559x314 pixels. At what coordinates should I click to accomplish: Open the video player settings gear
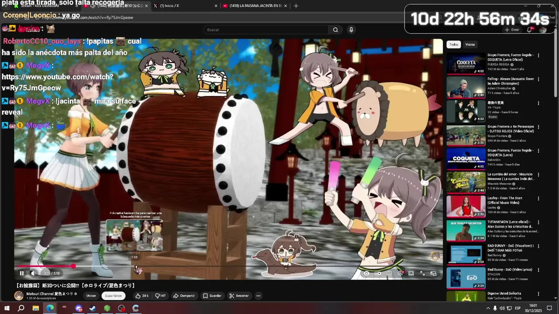point(400,273)
